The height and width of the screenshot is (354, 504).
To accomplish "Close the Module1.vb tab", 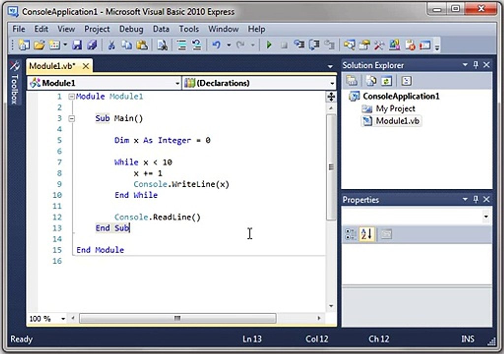I will (x=86, y=66).
